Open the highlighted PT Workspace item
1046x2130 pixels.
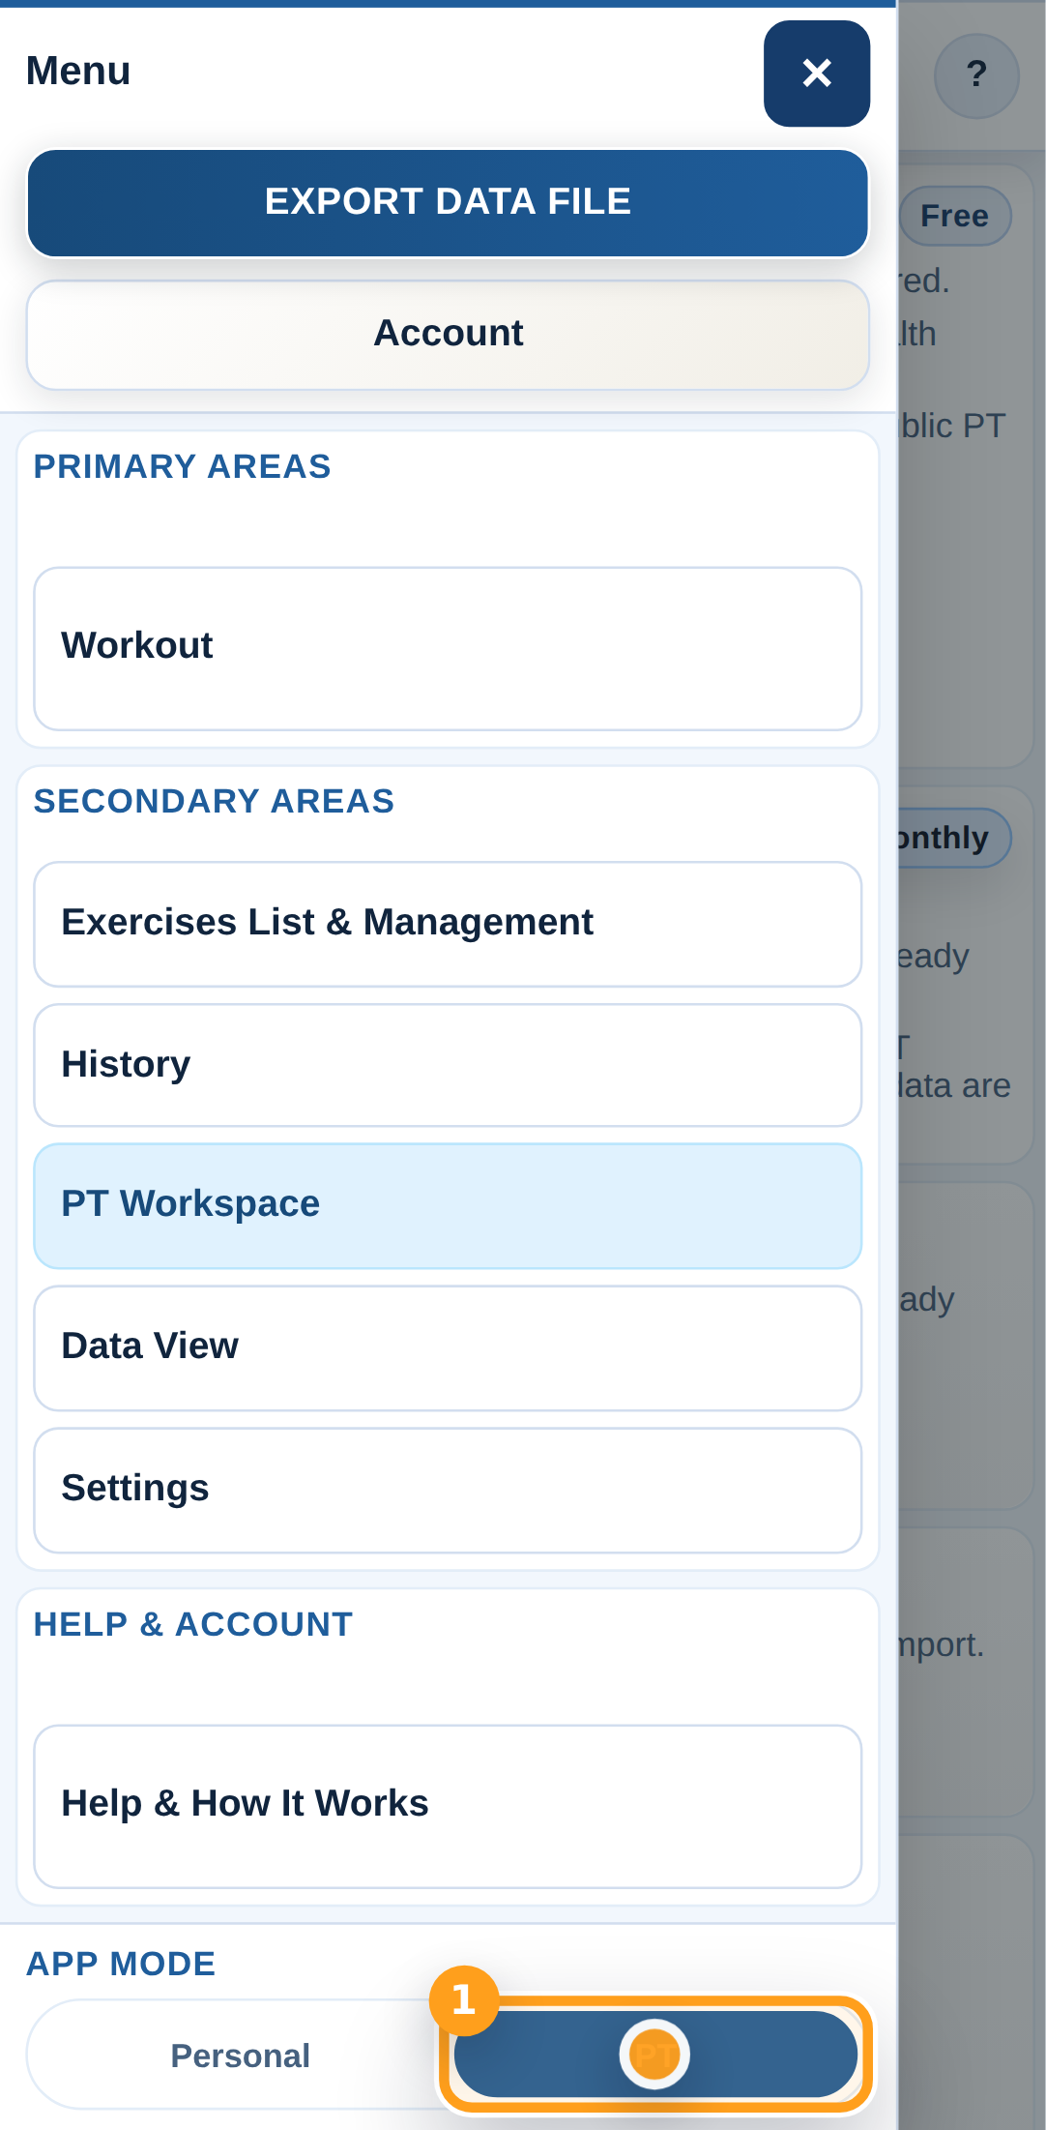click(448, 1205)
